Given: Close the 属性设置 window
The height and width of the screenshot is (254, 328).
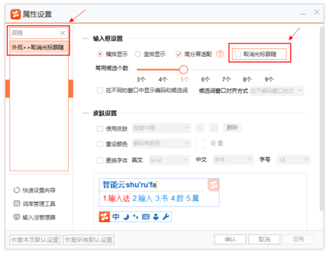Looking at the screenshot, I should 317,12.
